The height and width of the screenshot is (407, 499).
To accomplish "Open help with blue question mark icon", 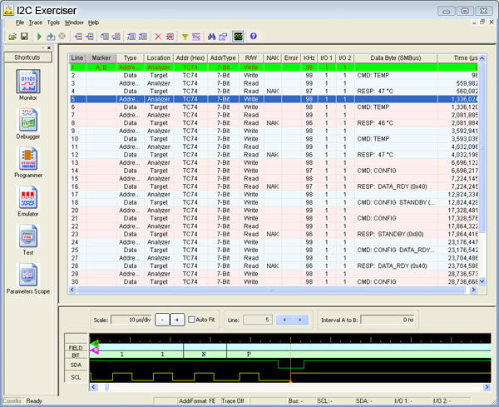I will pos(254,36).
